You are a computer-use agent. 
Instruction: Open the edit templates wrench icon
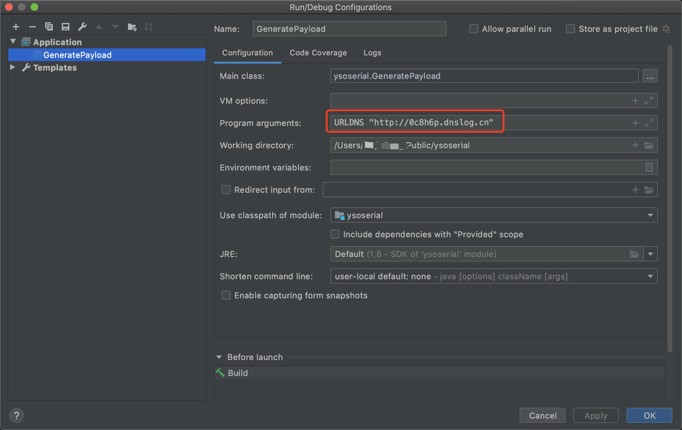point(82,27)
